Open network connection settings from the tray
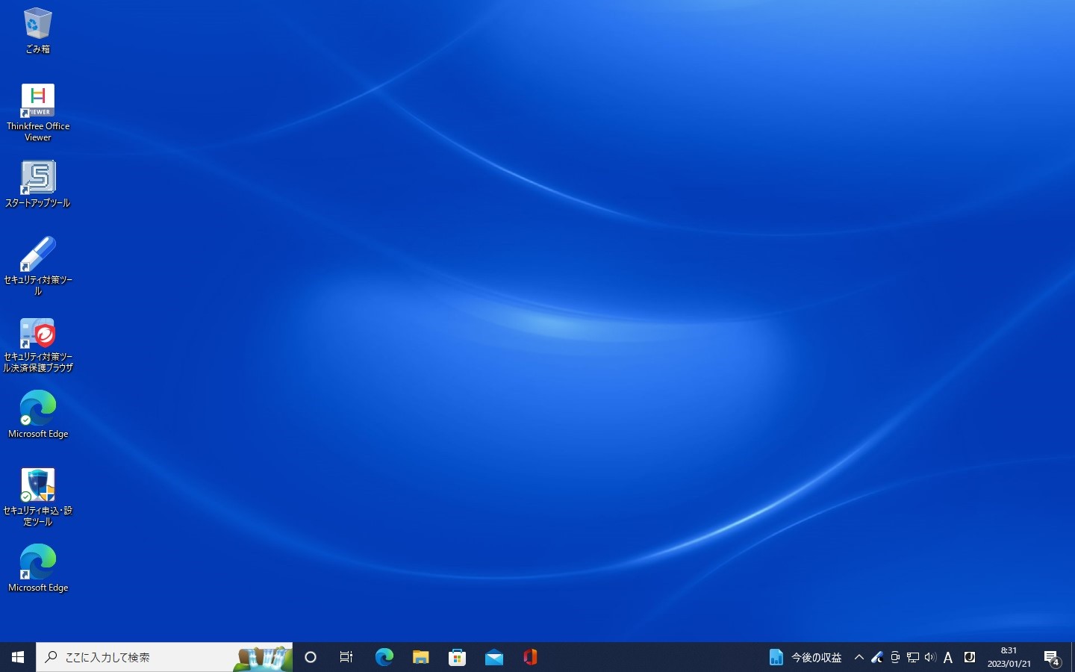1075x672 pixels. point(912,657)
